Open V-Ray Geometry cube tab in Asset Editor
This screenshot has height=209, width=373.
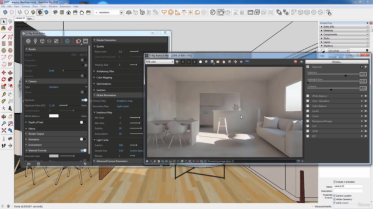(42, 41)
